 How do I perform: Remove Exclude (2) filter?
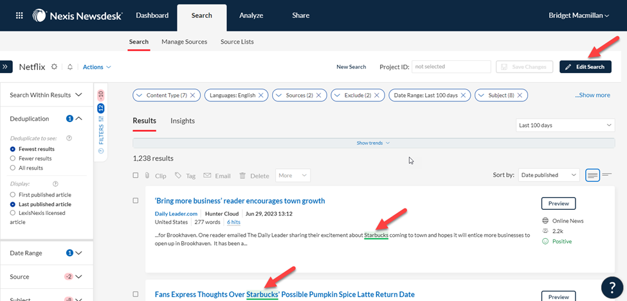click(x=377, y=96)
